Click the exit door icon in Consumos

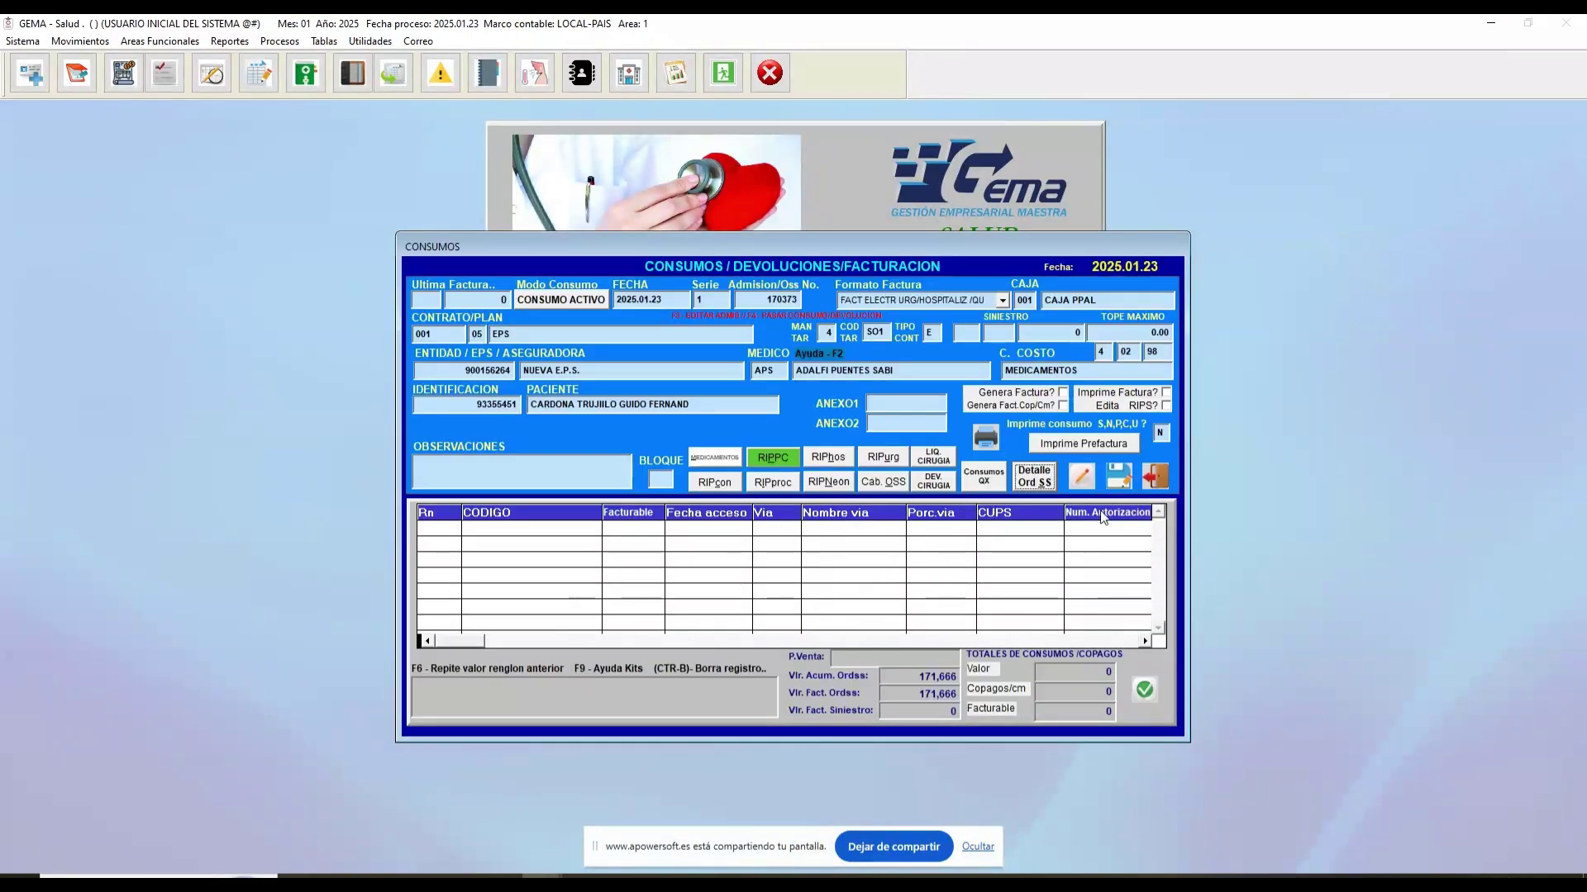pyautogui.click(x=1156, y=476)
